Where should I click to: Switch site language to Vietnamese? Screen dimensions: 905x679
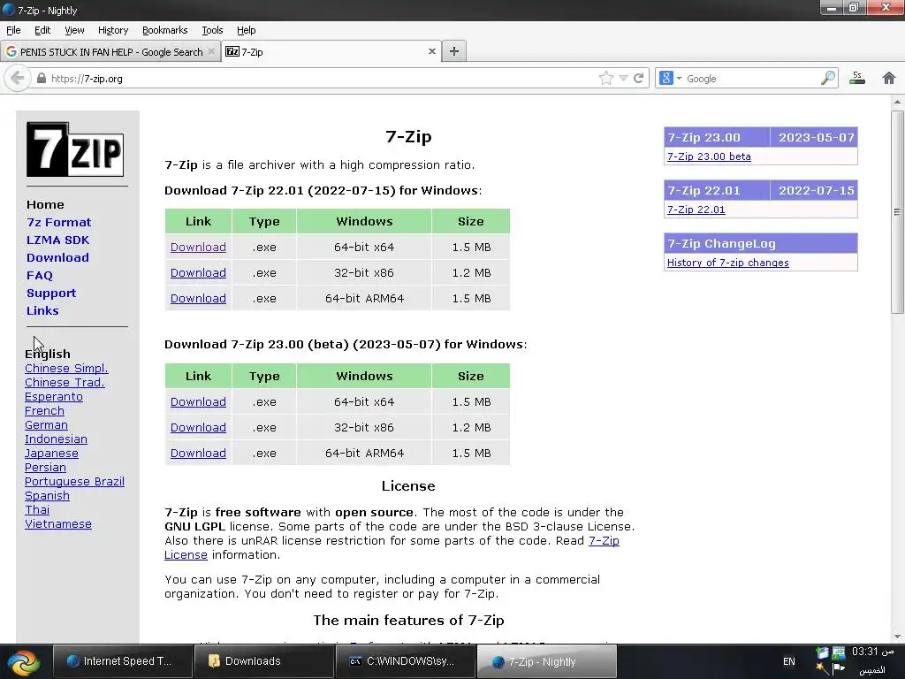click(x=58, y=524)
